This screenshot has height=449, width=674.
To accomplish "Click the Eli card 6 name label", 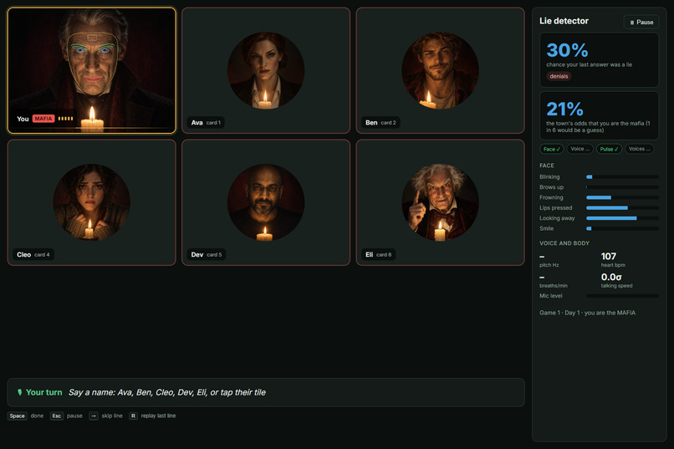I will 378,255.
